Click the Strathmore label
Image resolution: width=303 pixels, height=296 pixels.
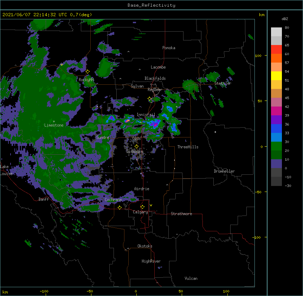coord(181,214)
